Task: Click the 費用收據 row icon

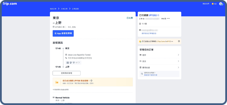Action: point(140,67)
